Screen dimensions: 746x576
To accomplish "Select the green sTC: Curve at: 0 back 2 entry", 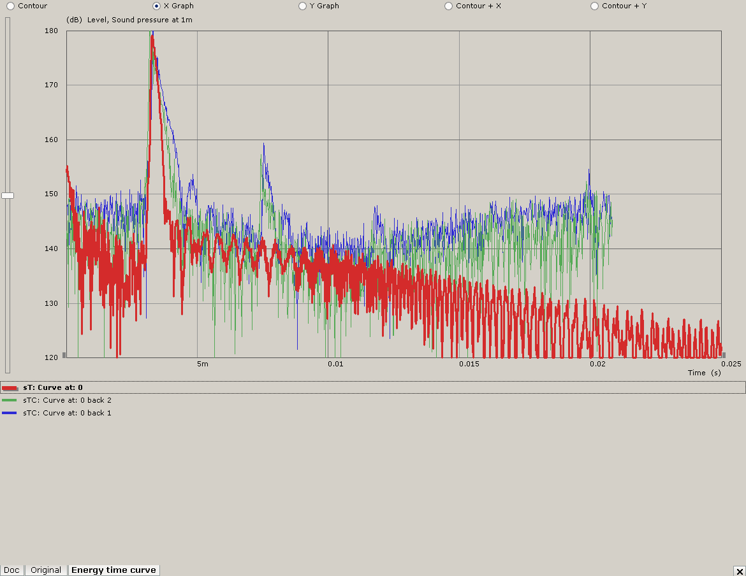I will [x=373, y=400].
